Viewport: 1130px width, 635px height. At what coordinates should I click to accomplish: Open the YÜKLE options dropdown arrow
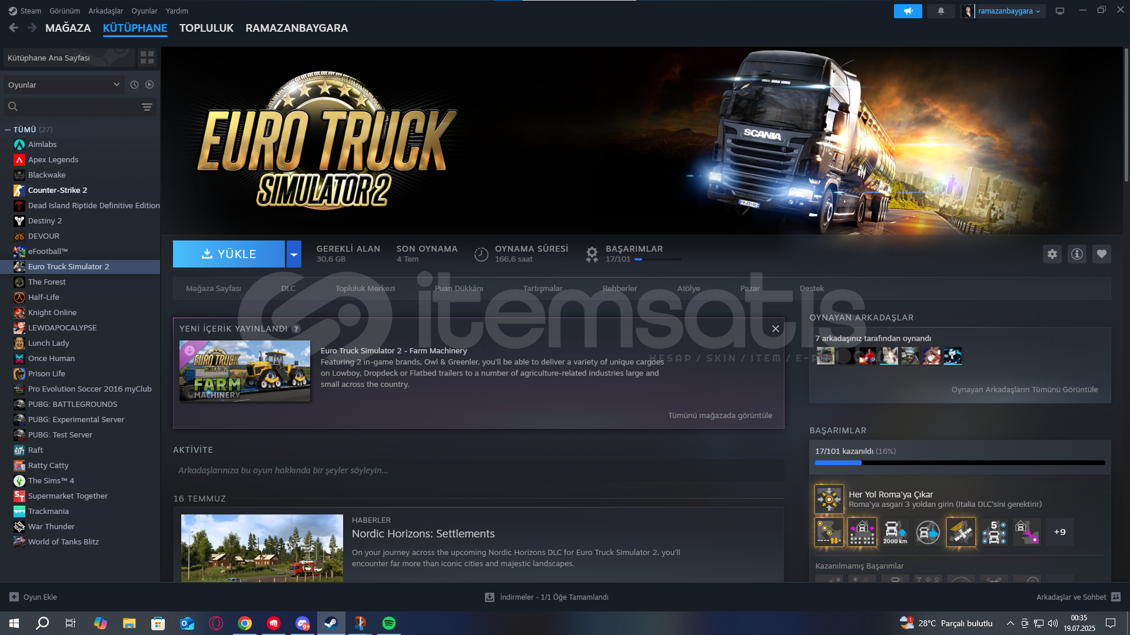pyautogui.click(x=294, y=254)
